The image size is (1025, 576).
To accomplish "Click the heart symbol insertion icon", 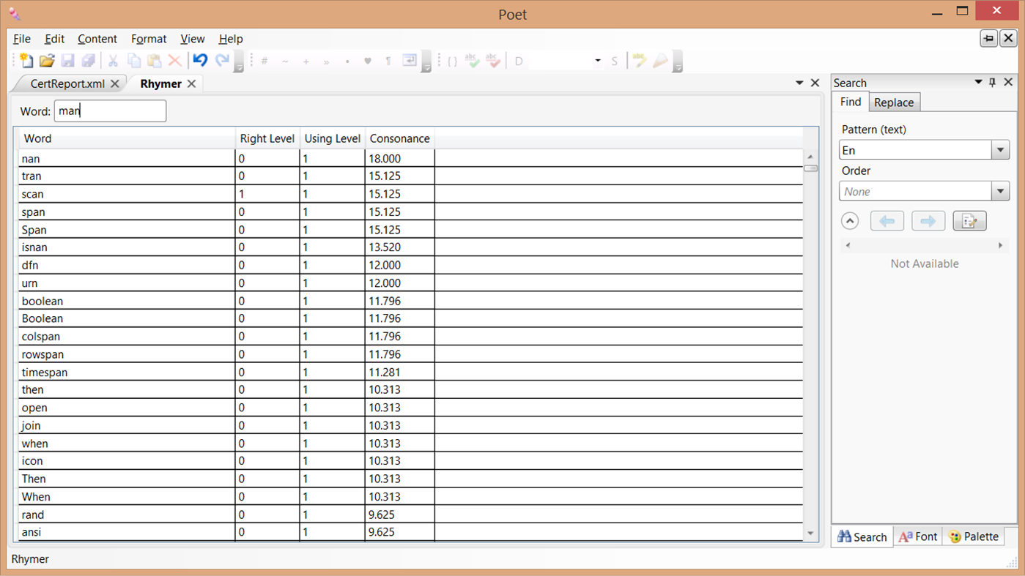I will pyautogui.click(x=367, y=61).
